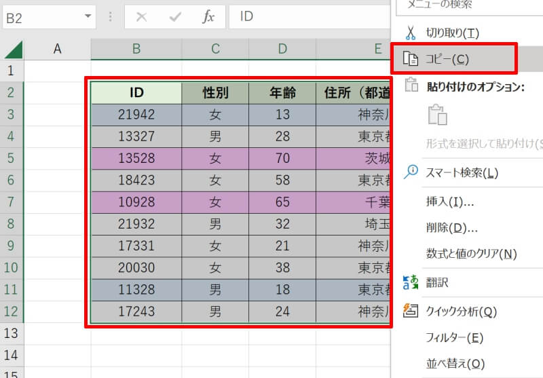Click the translate icon next to 翻訳
The height and width of the screenshot is (378, 543).
pos(411,282)
